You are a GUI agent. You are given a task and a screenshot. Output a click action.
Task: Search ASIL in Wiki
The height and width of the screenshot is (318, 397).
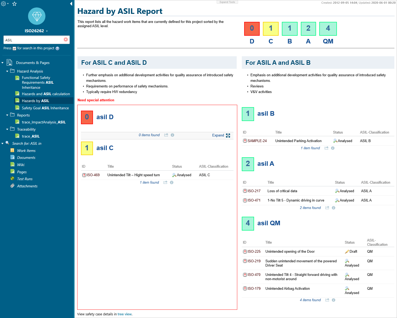tap(21, 165)
